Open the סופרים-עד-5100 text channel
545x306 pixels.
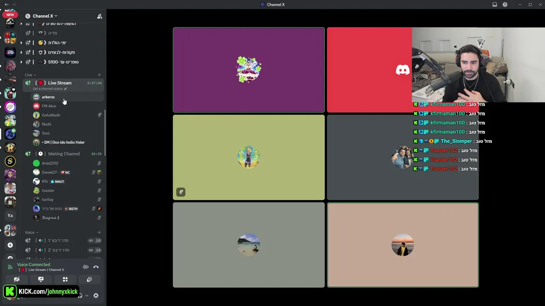coord(63,62)
